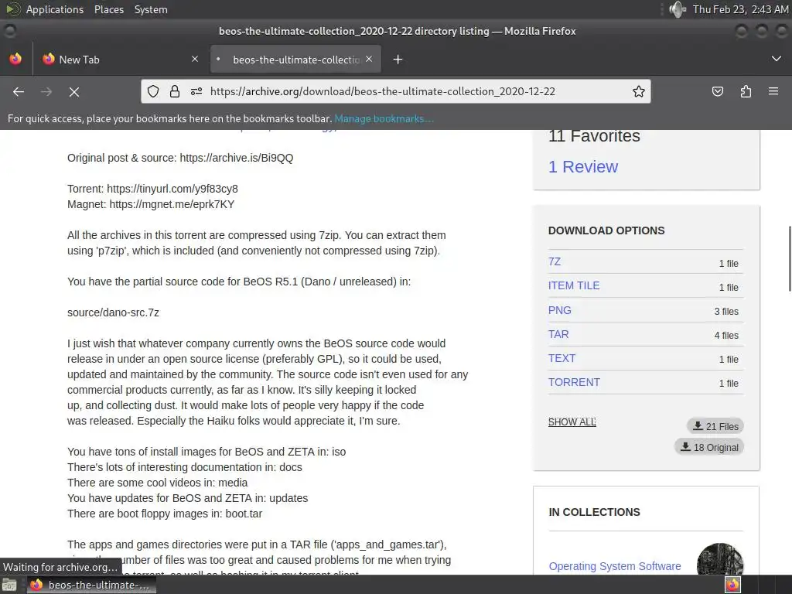Click Firefox tray icon at bottom right
This screenshot has height=594, width=792.
pos(732,585)
